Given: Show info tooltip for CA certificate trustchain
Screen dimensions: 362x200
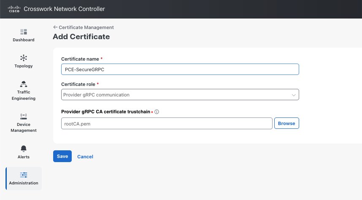Looking at the screenshot, I should pyautogui.click(x=157, y=112).
